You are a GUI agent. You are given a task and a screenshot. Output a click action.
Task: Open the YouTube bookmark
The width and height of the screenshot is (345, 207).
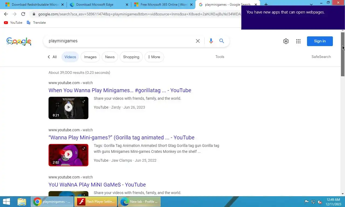click(x=13, y=23)
